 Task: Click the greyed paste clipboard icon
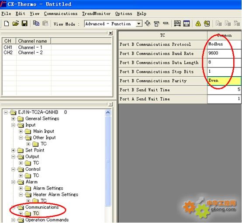coord(45,24)
